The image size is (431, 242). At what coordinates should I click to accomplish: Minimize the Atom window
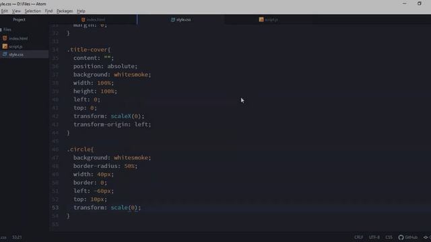[x=404, y=3]
